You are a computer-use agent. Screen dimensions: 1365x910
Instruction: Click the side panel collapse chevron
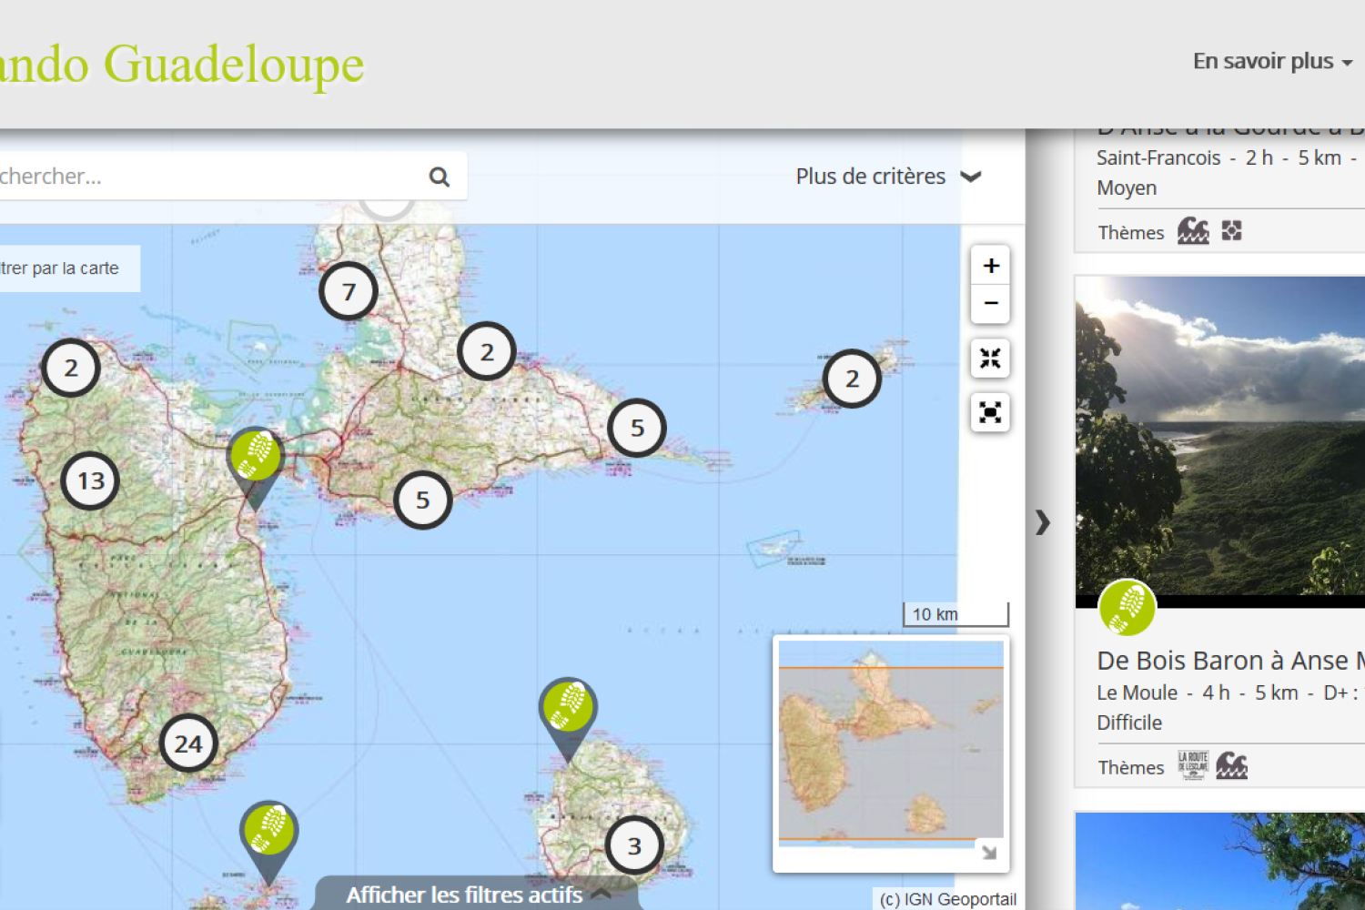coord(1043,522)
